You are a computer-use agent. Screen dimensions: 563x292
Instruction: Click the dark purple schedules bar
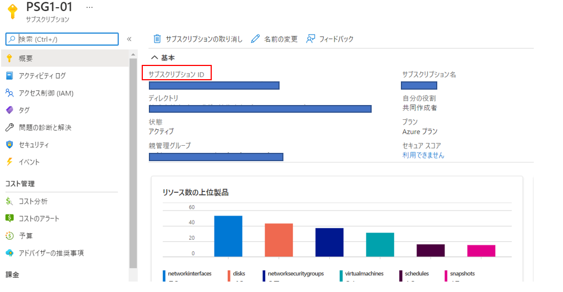tap(431, 250)
